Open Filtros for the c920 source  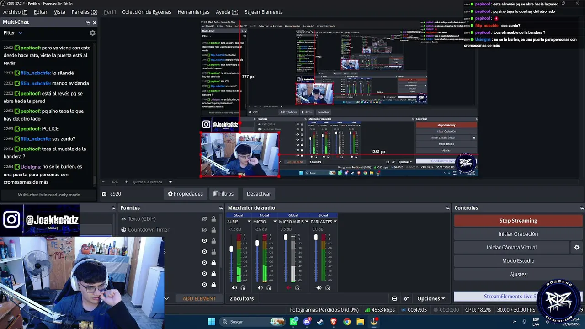(223, 194)
